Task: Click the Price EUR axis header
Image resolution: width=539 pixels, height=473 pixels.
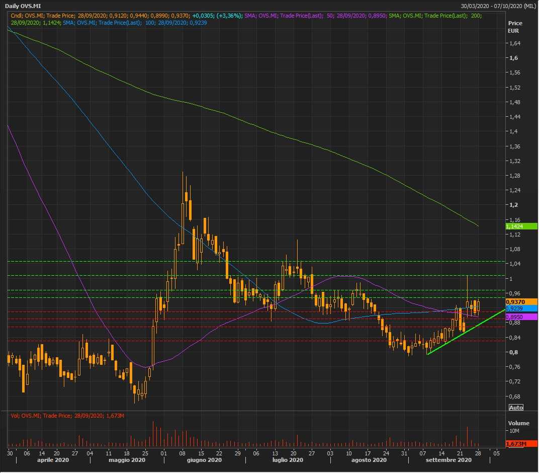Action: click(x=515, y=27)
